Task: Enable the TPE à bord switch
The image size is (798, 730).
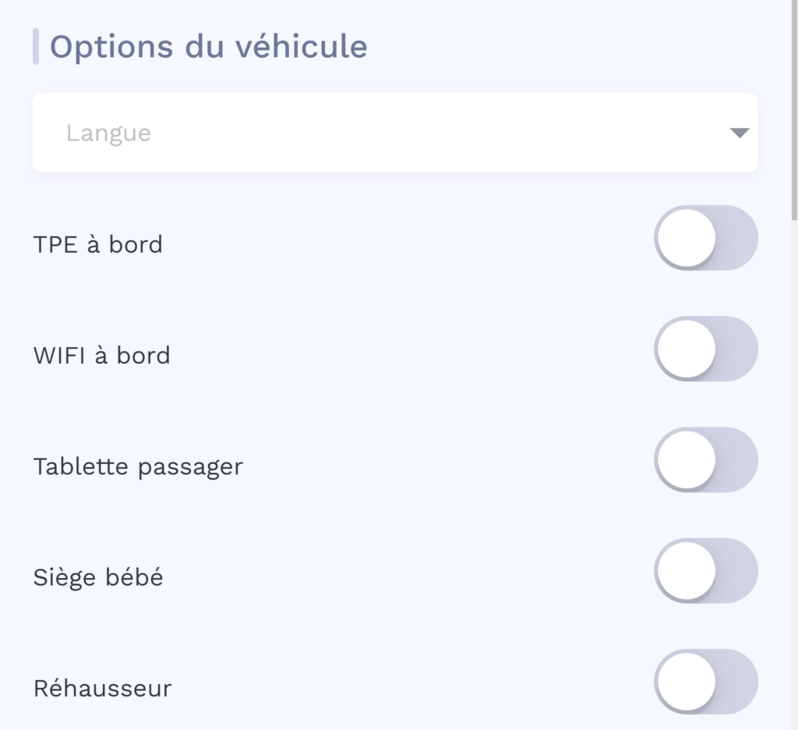Action: (x=705, y=238)
